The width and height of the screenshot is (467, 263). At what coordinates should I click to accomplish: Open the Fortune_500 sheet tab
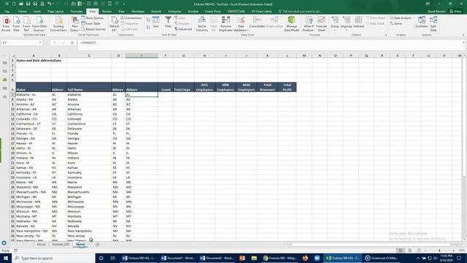[61, 244]
